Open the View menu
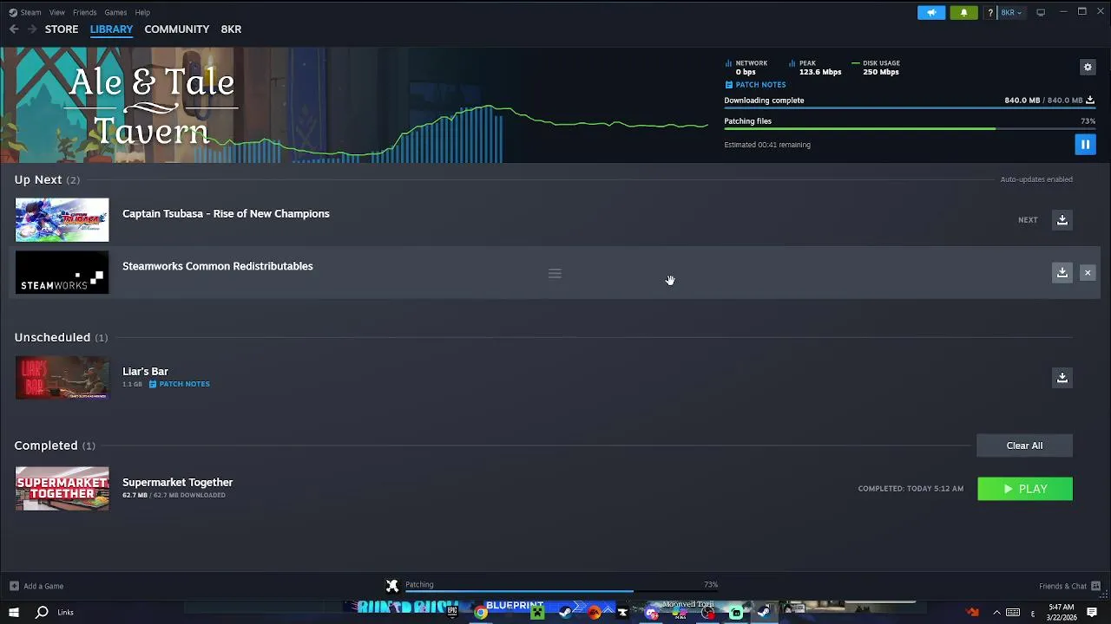 [57, 12]
